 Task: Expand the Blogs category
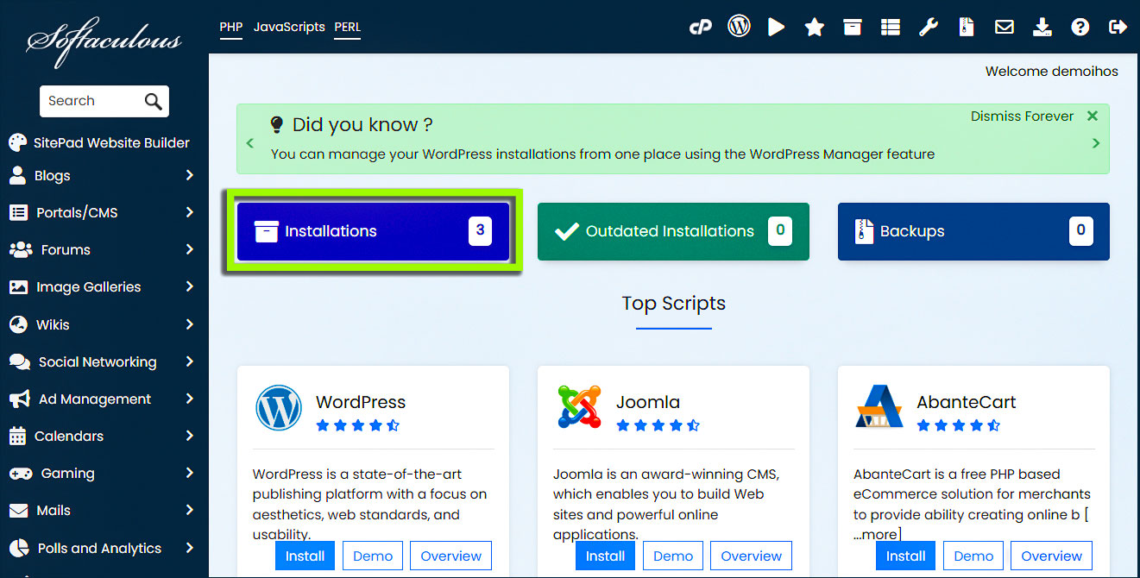(x=102, y=176)
